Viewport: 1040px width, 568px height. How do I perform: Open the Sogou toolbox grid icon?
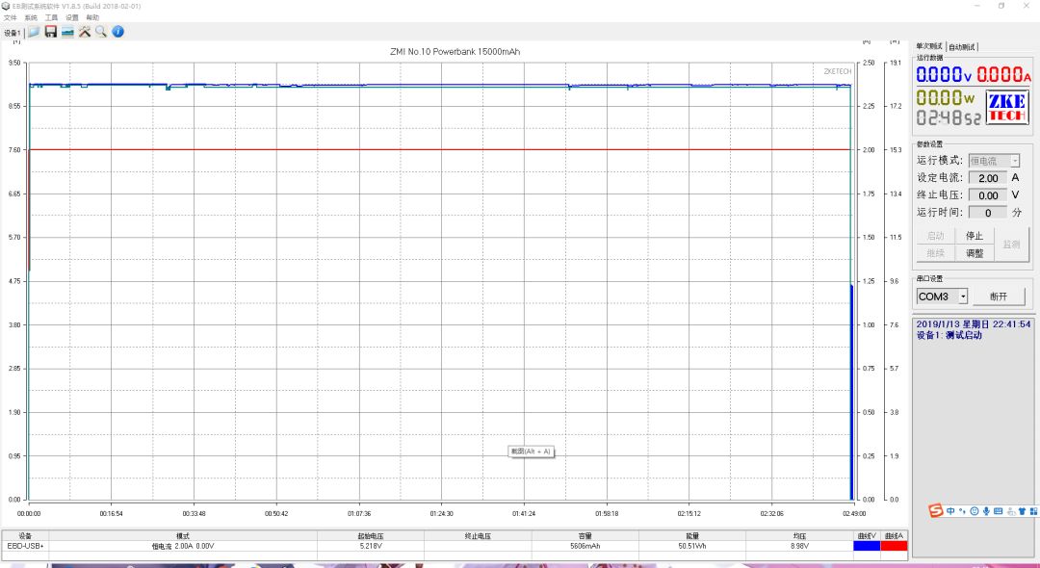[1032, 511]
